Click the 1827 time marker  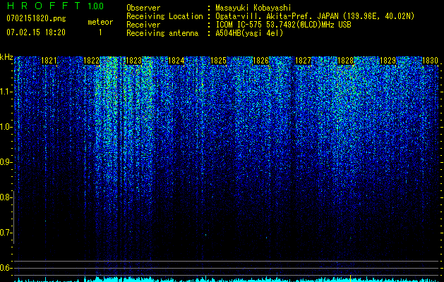(x=304, y=61)
